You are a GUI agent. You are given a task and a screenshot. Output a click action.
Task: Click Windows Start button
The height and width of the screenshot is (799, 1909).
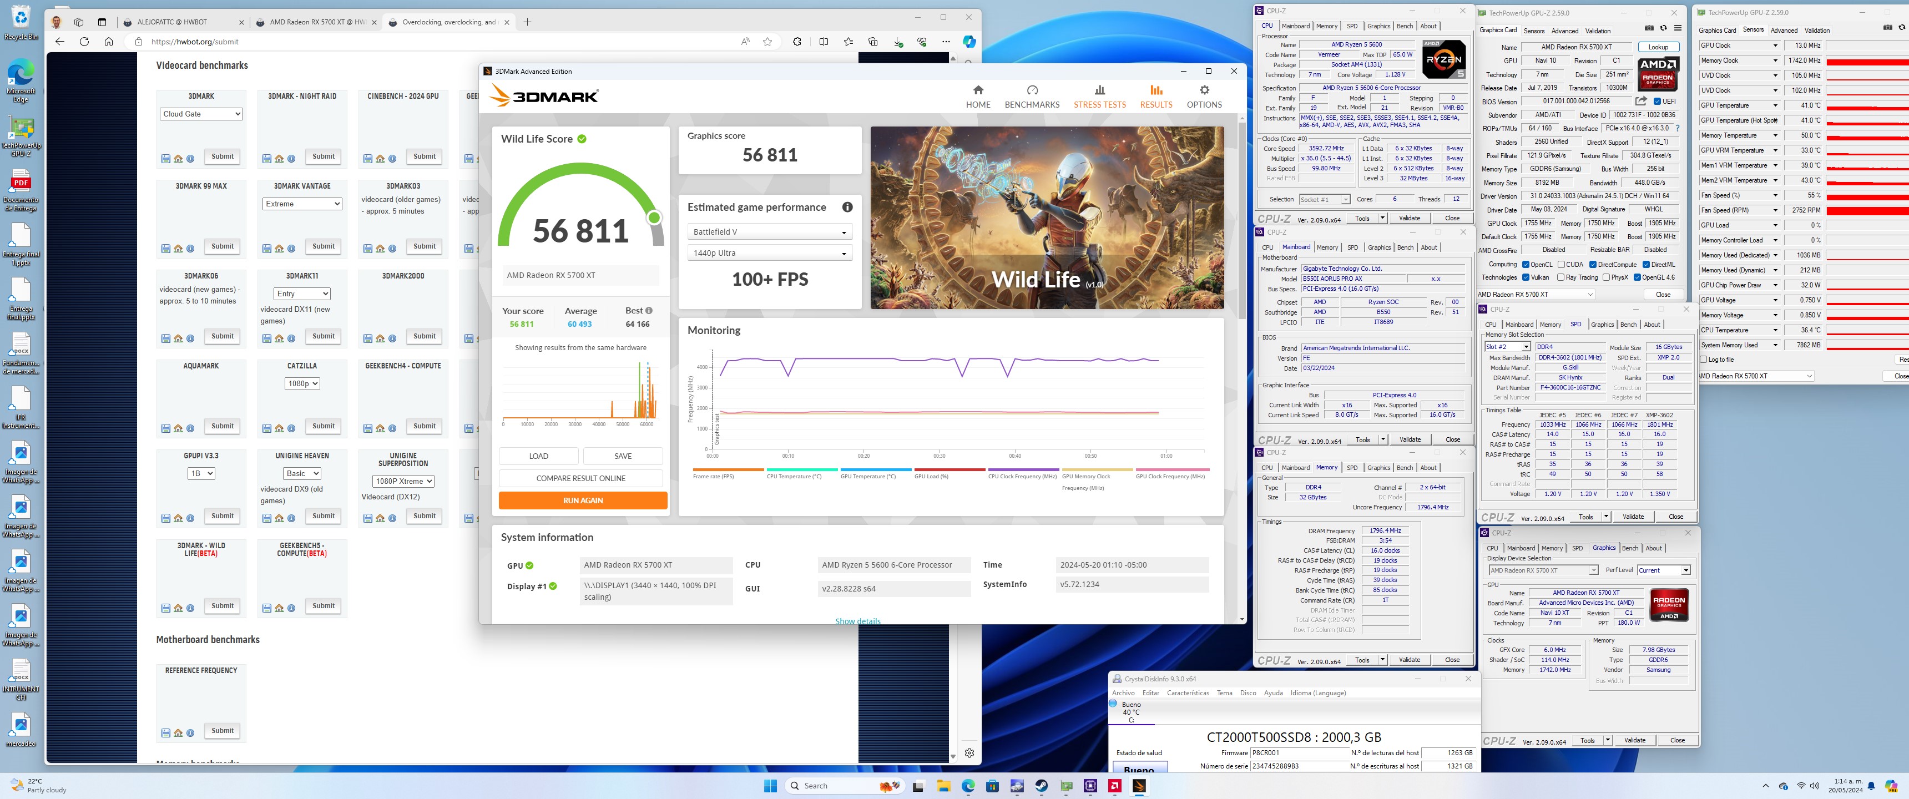click(770, 786)
